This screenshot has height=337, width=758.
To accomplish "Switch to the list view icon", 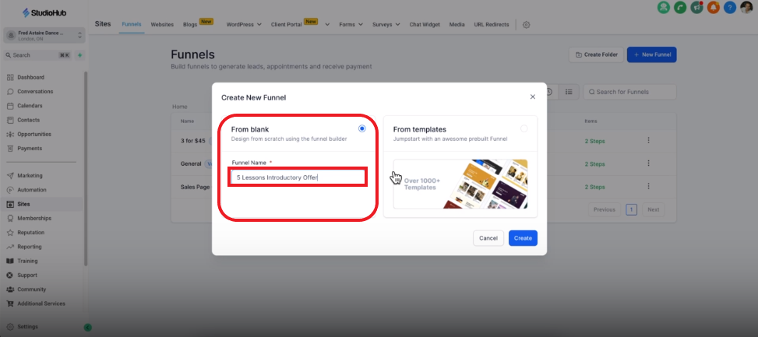I will point(569,92).
